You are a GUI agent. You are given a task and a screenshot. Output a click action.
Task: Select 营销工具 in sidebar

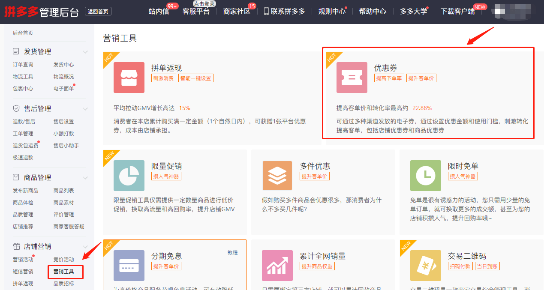(63, 272)
